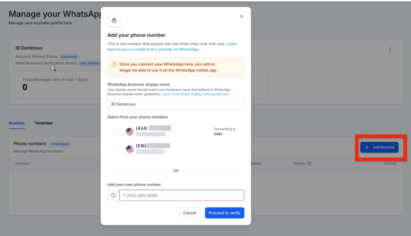Switch to the Numbers tab
Image resolution: width=411 pixels, height=236 pixels.
pos(16,123)
